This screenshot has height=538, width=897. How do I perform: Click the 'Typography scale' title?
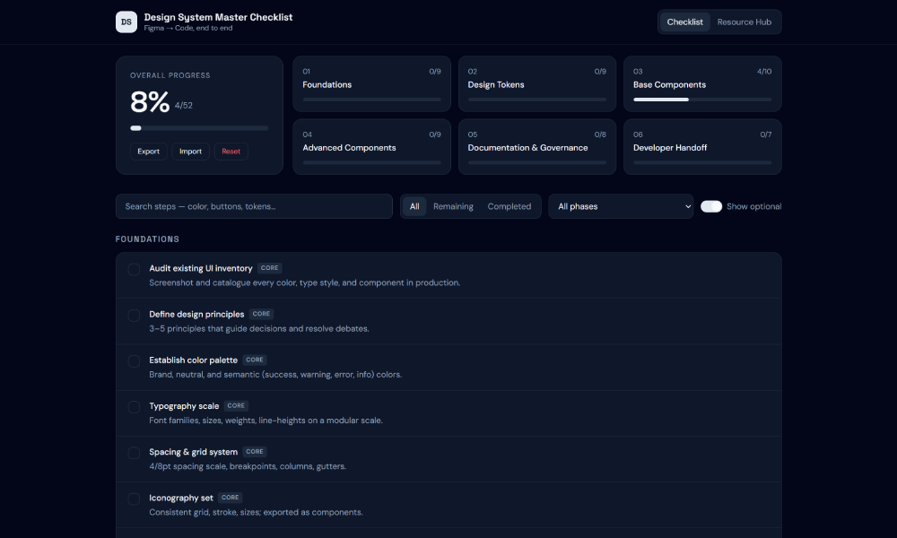coord(184,406)
